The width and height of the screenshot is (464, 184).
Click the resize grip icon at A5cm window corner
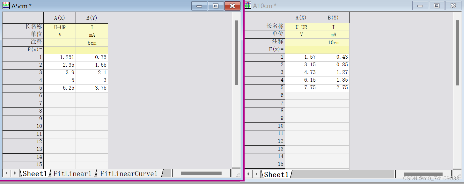pyautogui.click(x=237, y=175)
